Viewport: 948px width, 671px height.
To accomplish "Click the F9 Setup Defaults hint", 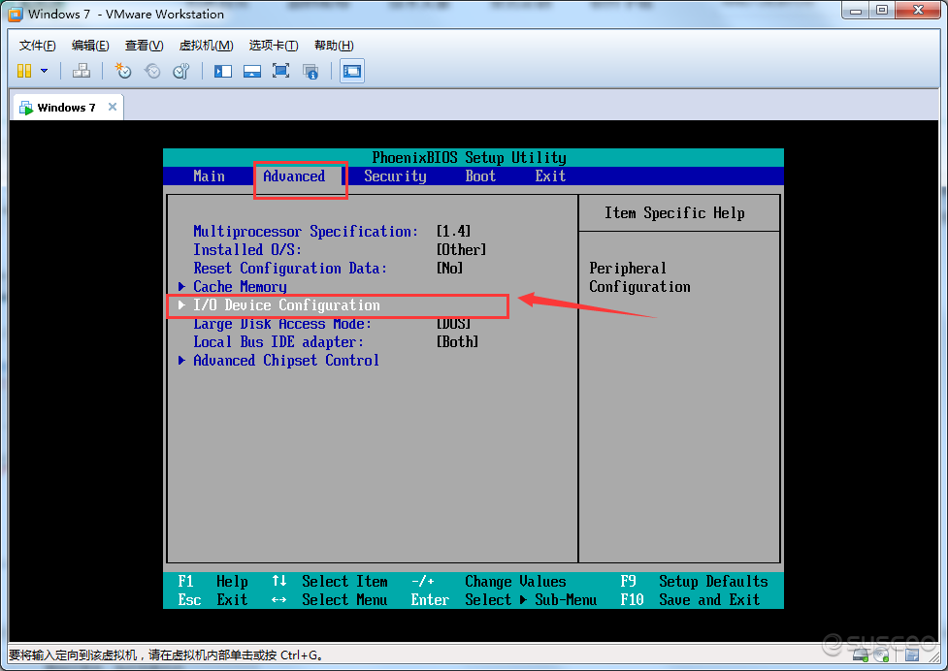I will pyautogui.click(x=694, y=581).
